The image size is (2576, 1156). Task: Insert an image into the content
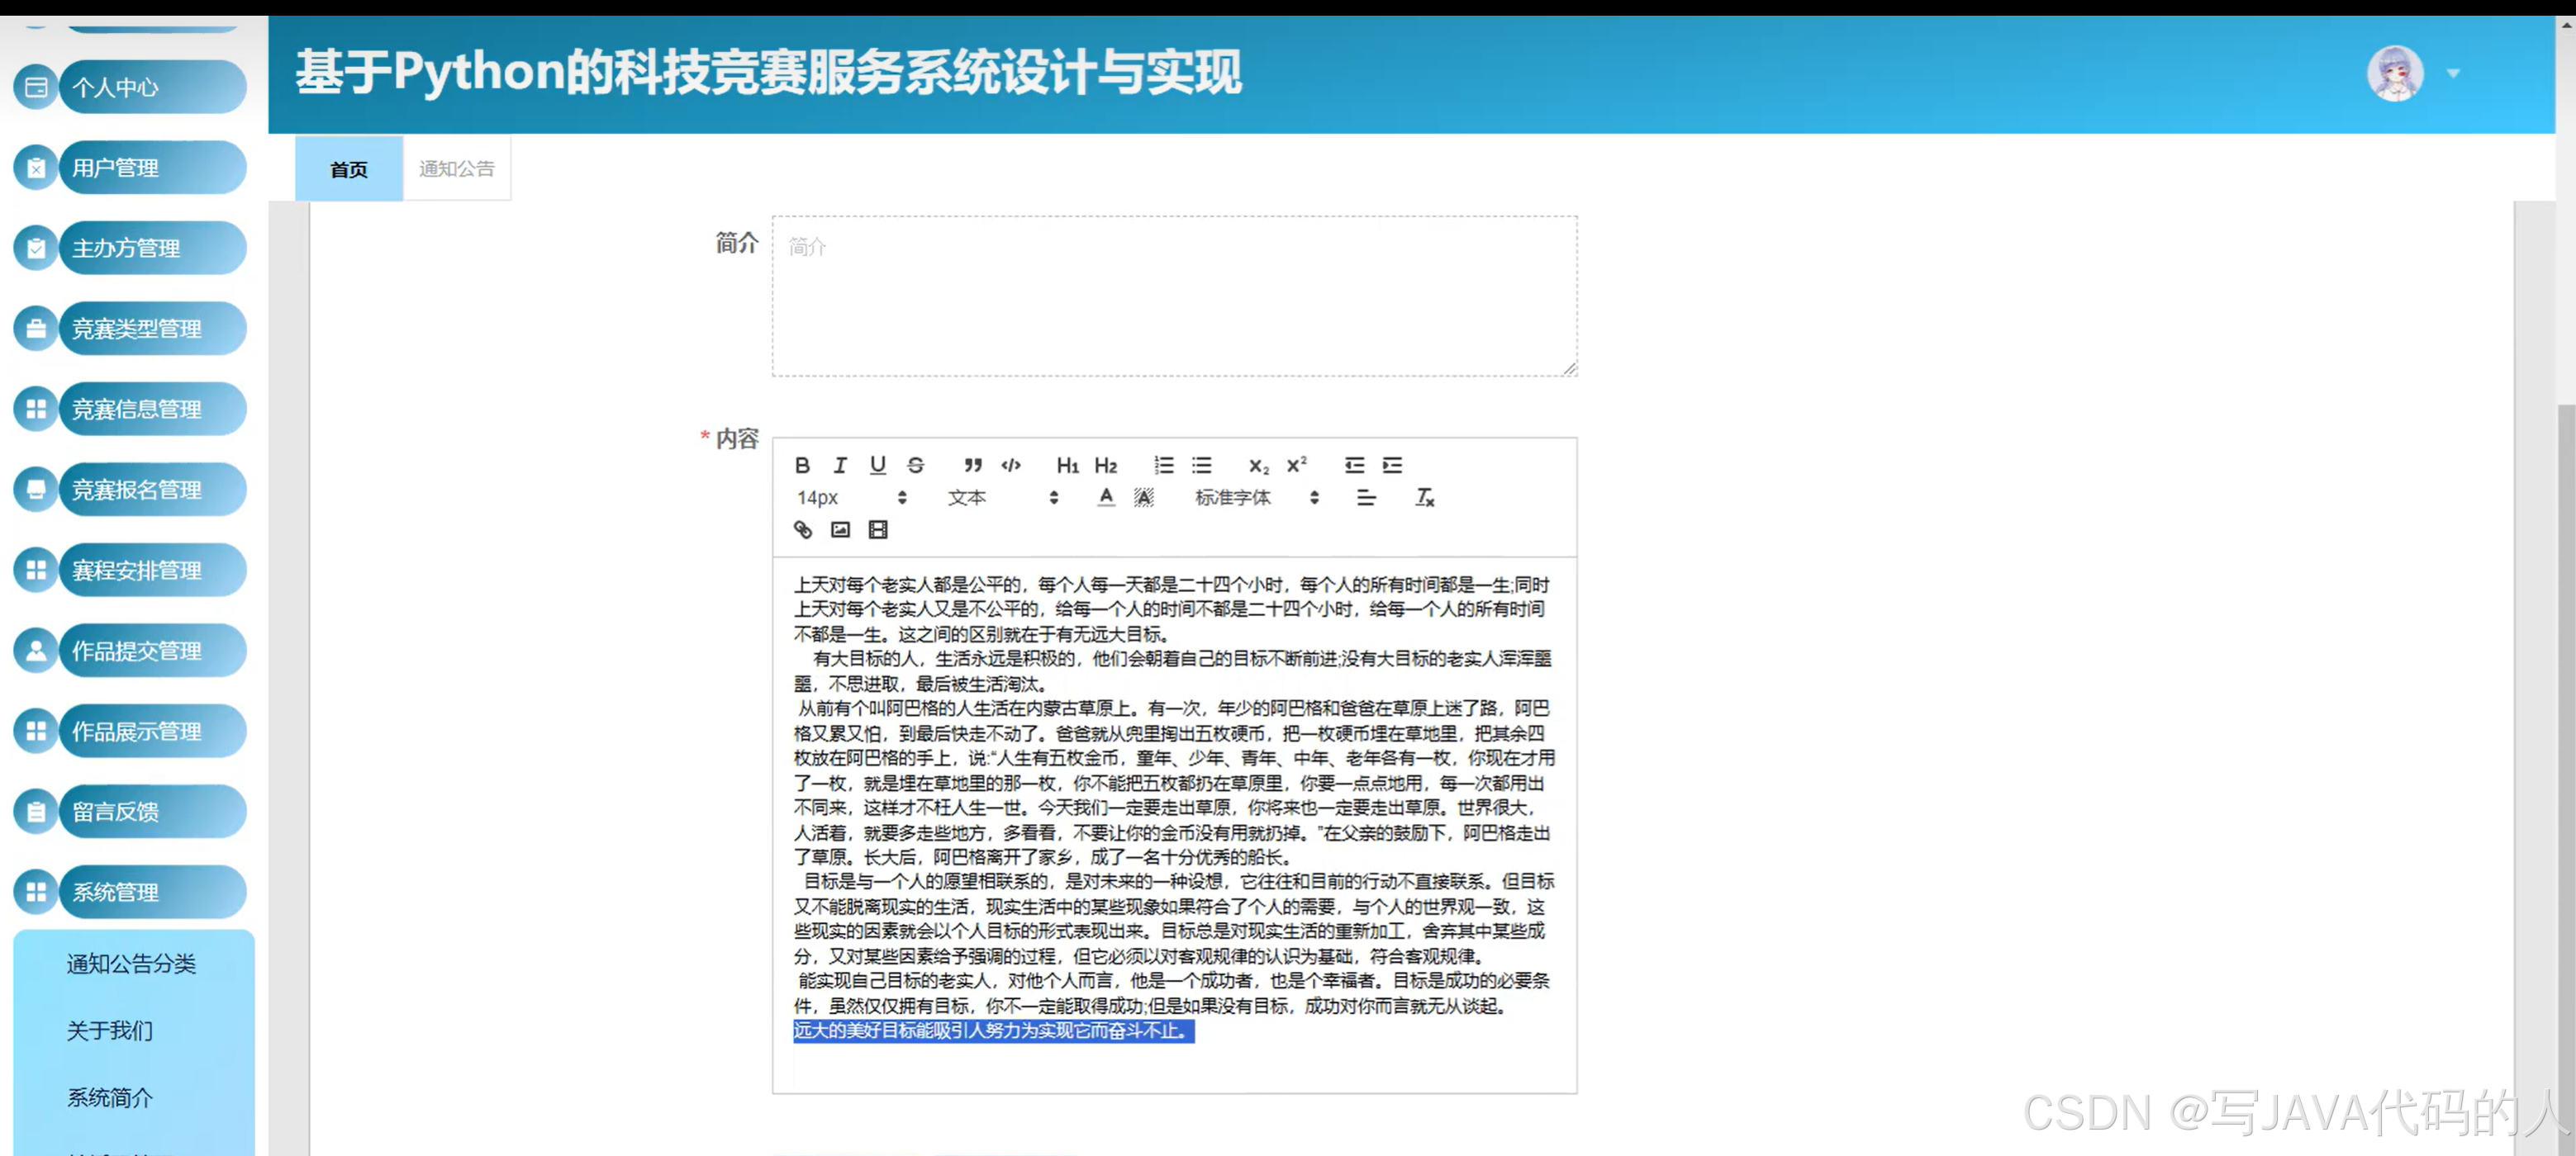(840, 529)
